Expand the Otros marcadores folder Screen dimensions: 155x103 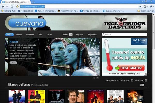coord(146,11)
